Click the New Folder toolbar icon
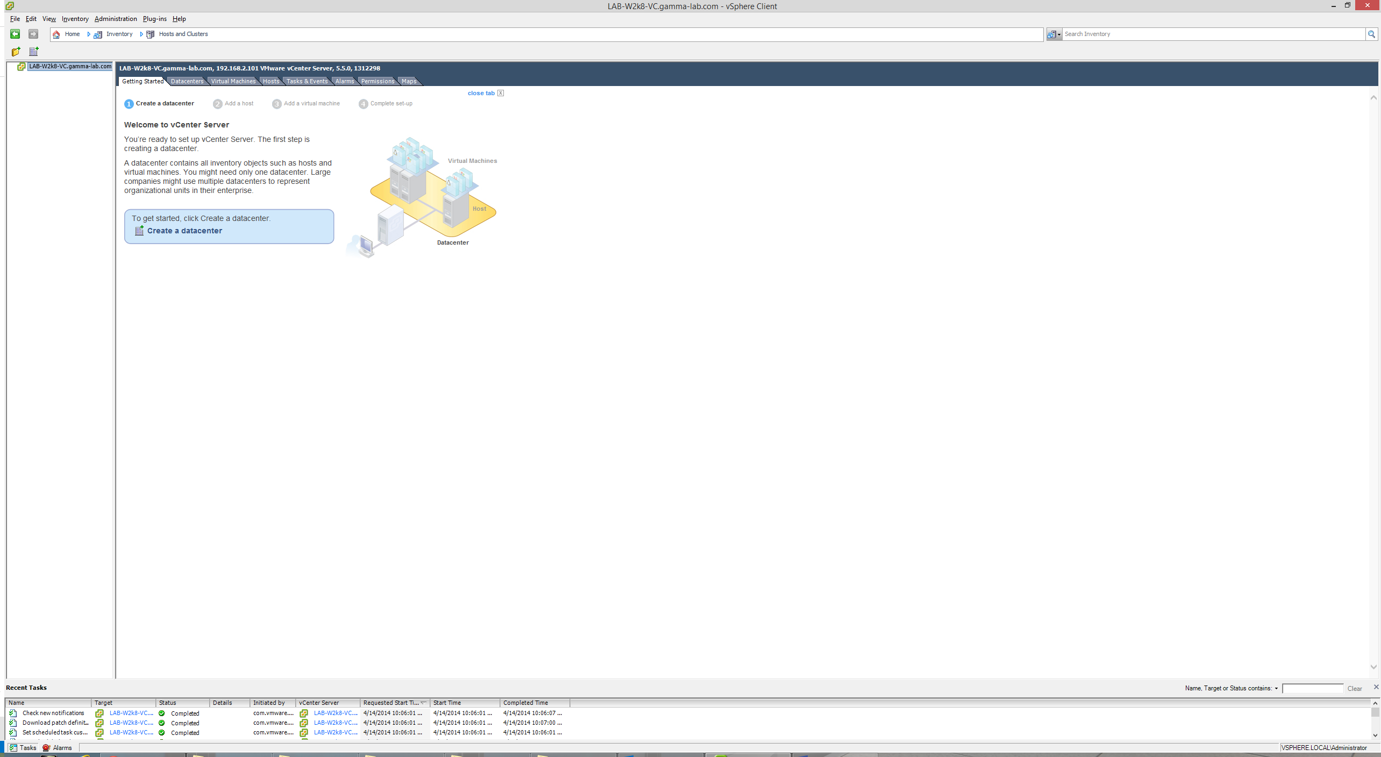The height and width of the screenshot is (757, 1381). tap(16, 52)
